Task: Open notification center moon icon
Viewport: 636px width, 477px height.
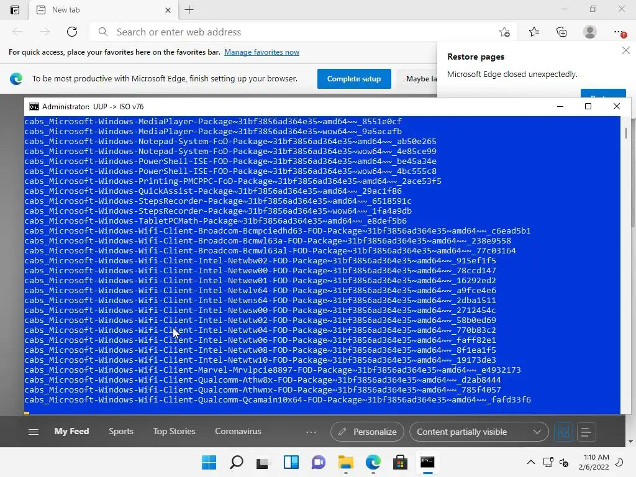Action: click(x=619, y=462)
